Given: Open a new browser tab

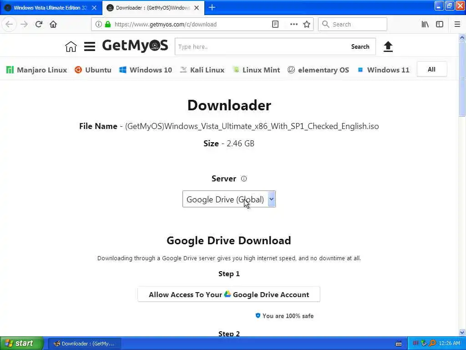Looking at the screenshot, I should [x=212, y=7].
